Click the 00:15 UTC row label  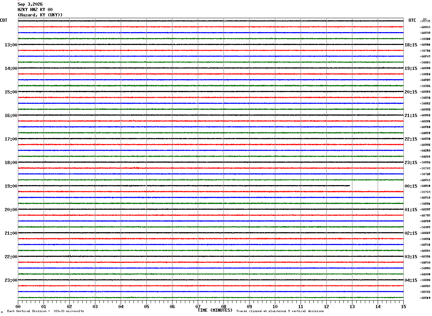(x=411, y=186)
